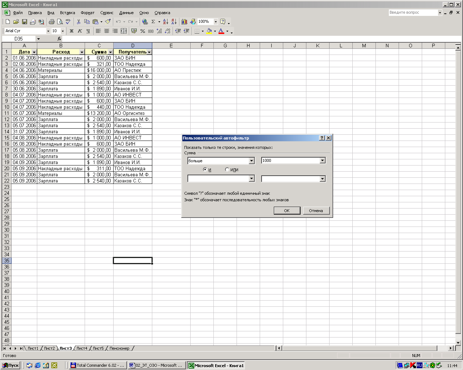Click the Paste clipboard icon
Screen dimensions: 463x370
click(95, 22)
